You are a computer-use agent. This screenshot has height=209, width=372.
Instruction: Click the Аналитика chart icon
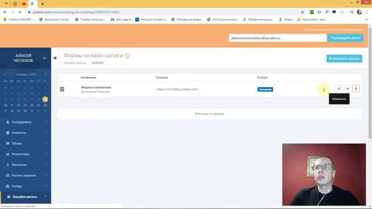[x=8, y=154]
